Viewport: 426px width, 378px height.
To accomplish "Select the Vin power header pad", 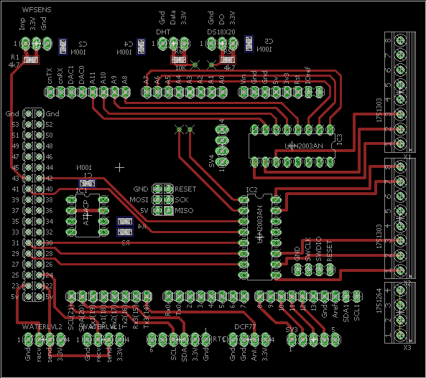I will click(244, 92).
